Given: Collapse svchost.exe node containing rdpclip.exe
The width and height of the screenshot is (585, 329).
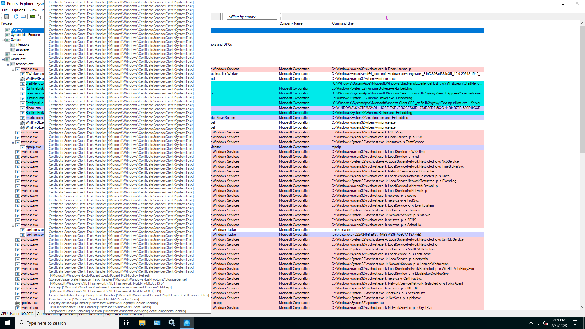Looking at the screenshot, I should 13,142.
